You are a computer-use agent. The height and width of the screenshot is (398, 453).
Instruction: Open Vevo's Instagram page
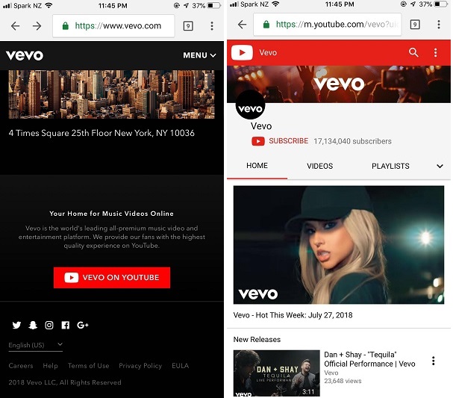pos(49,325)
